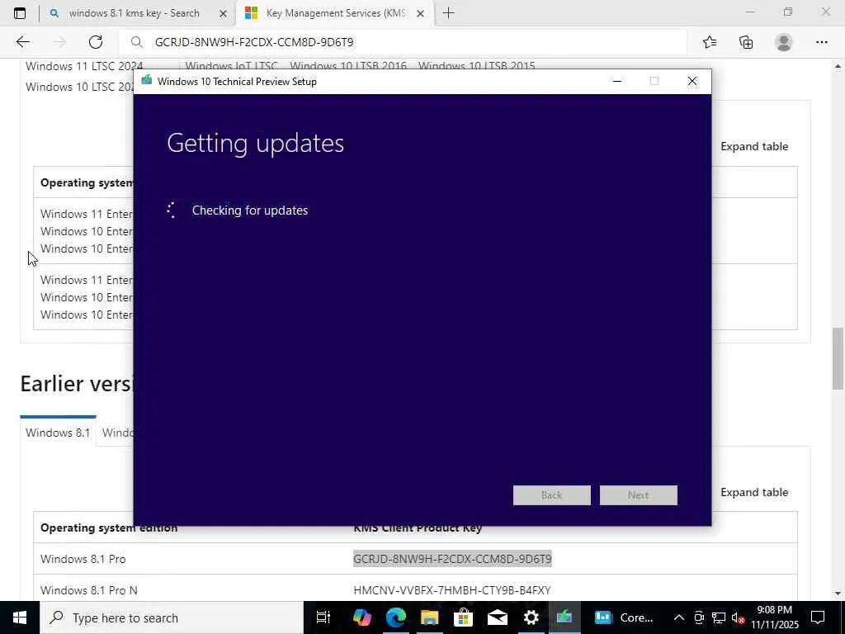
Task: Open the Favorites star icon
Action: point(709,42)
